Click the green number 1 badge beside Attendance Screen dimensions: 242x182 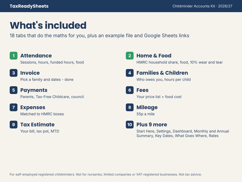tap(14, 56)
